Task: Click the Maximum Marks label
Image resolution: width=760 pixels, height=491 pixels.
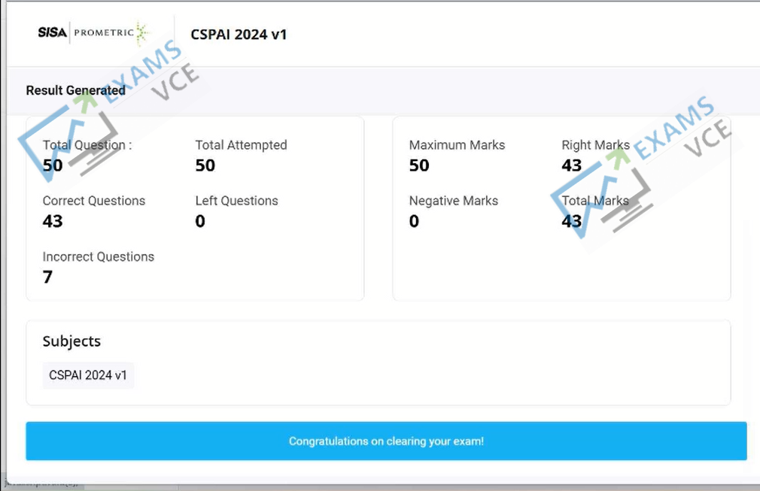Action: [x=457, y=145]
